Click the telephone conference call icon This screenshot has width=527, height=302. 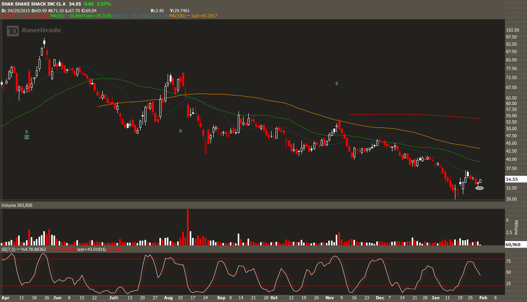pos(26,137)
